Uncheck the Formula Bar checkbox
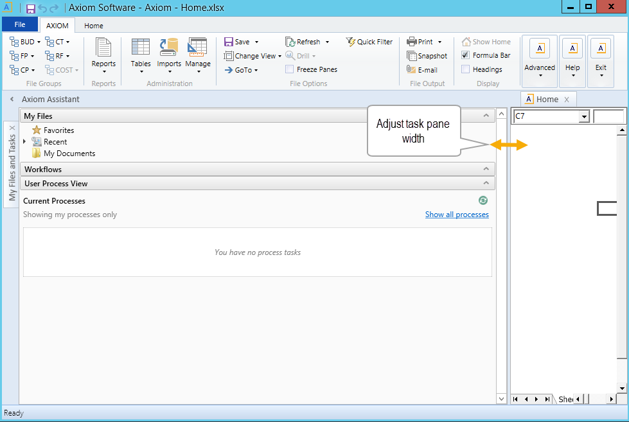This screenshot has width=629, height=422. pyautogui.click(x=465, y=55)
